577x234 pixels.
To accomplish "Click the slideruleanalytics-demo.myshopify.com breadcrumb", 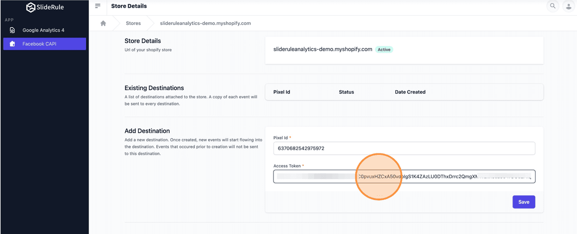I will pyautogui.click(x=205, y=23).
